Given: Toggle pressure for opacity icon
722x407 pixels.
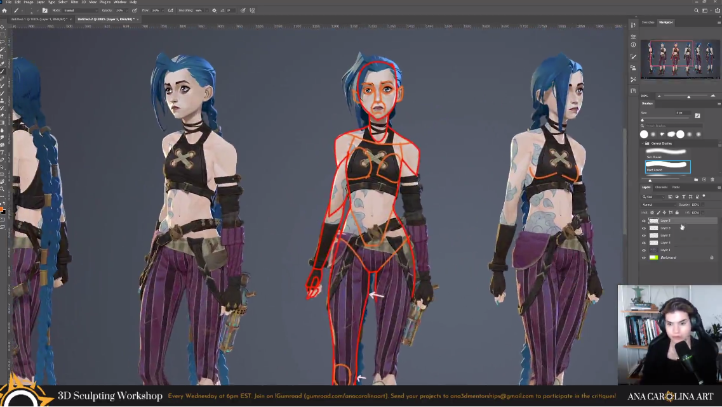Looking at the screenshot, I should [x=135, y=10].
